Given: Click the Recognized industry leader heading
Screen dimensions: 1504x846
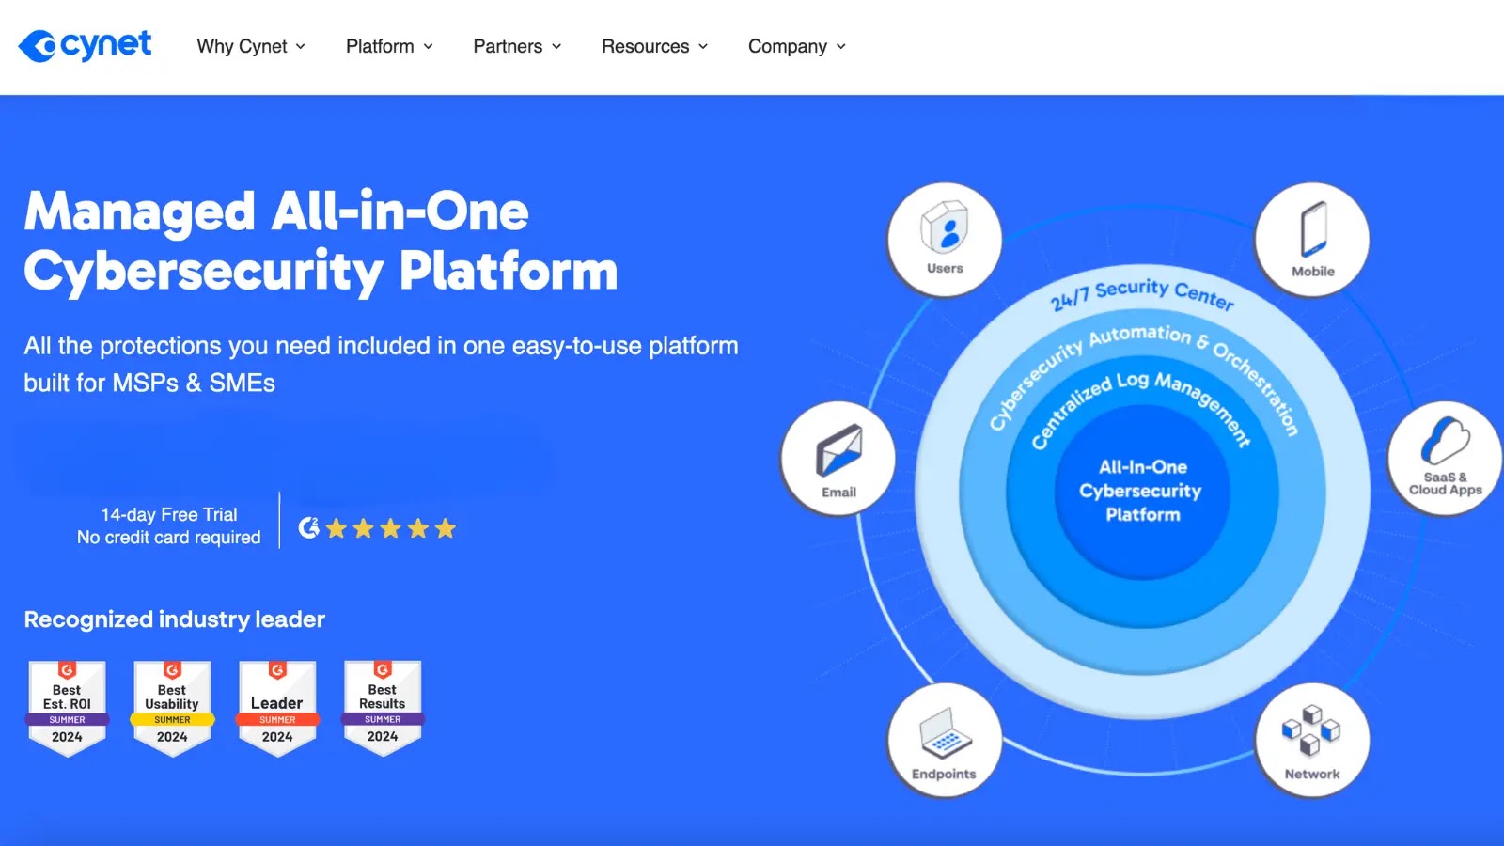Looking at the screenshot, I should pos(174,619).
